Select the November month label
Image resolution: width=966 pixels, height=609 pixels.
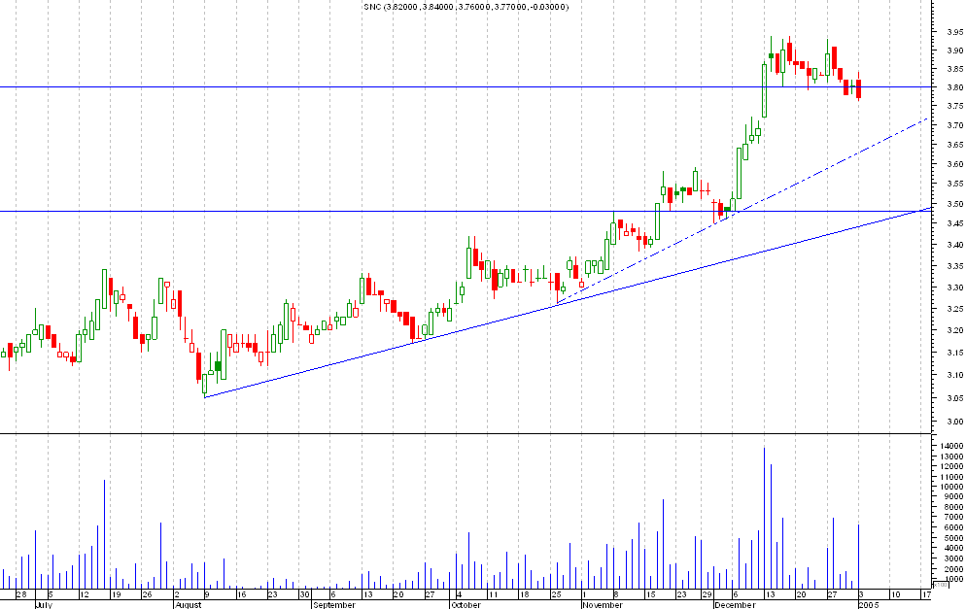tap(604, 605)
